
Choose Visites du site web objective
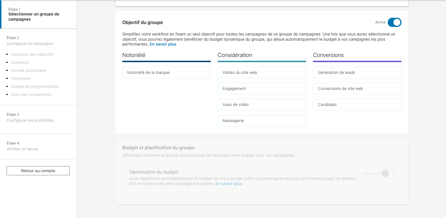[262, 72]
